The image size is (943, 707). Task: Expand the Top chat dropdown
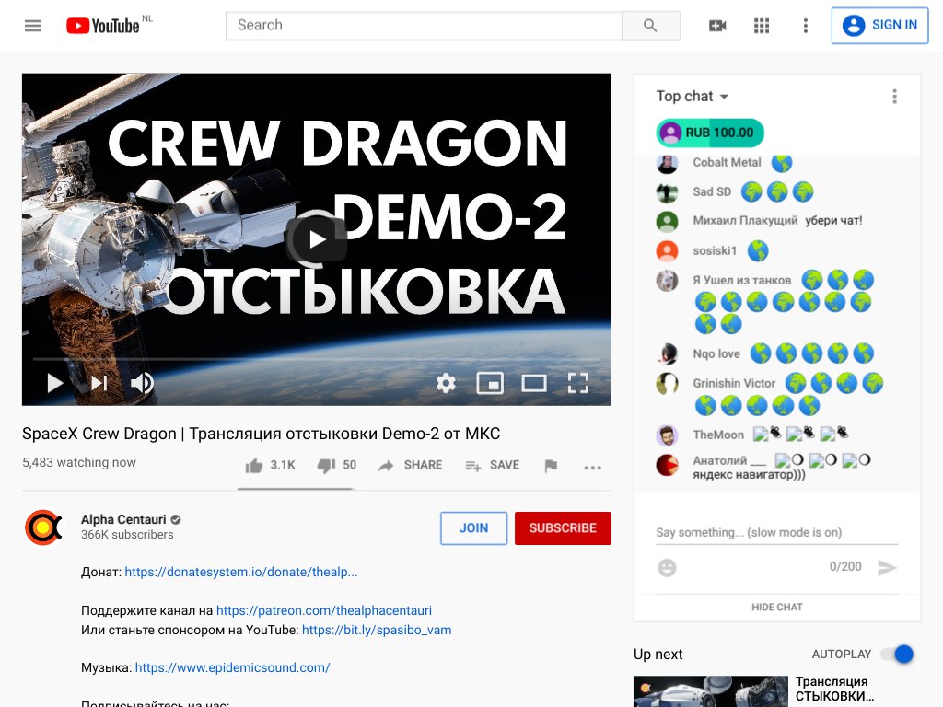[693, 96]
